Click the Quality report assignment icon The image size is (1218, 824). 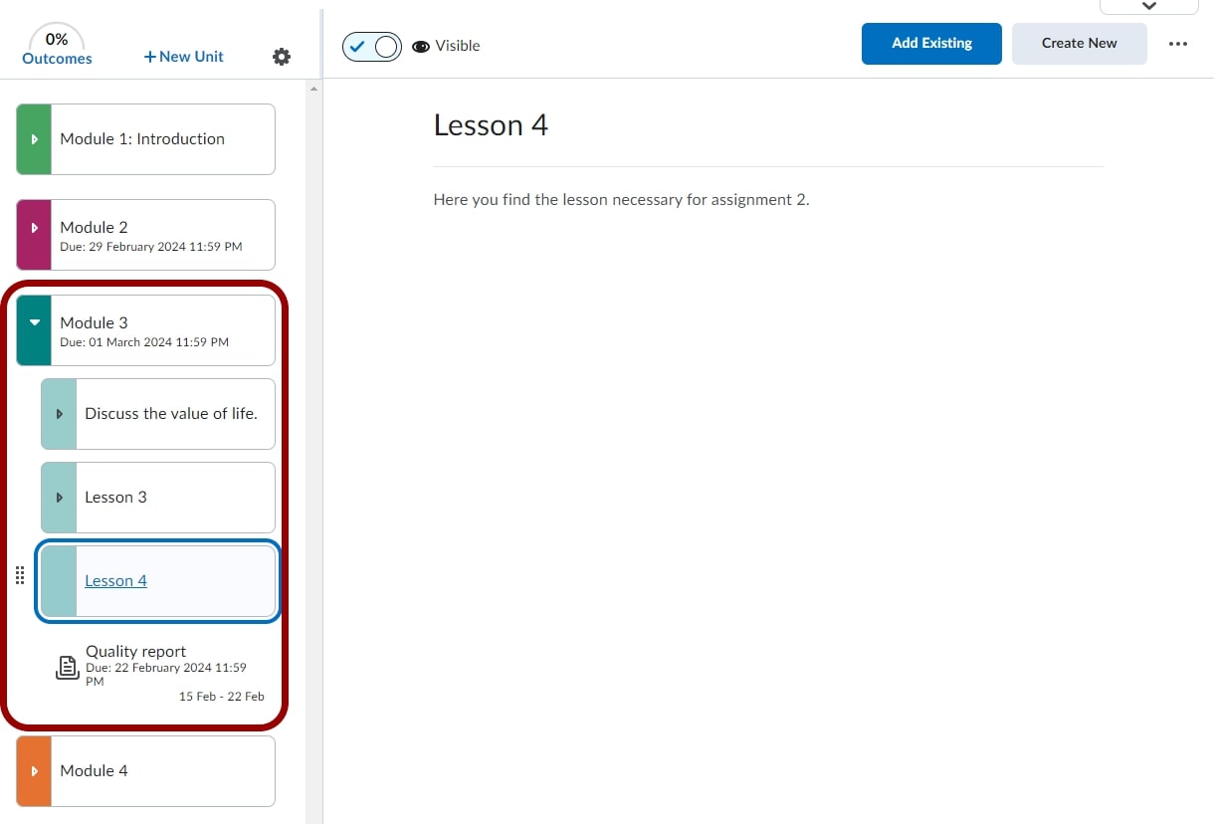67,668
